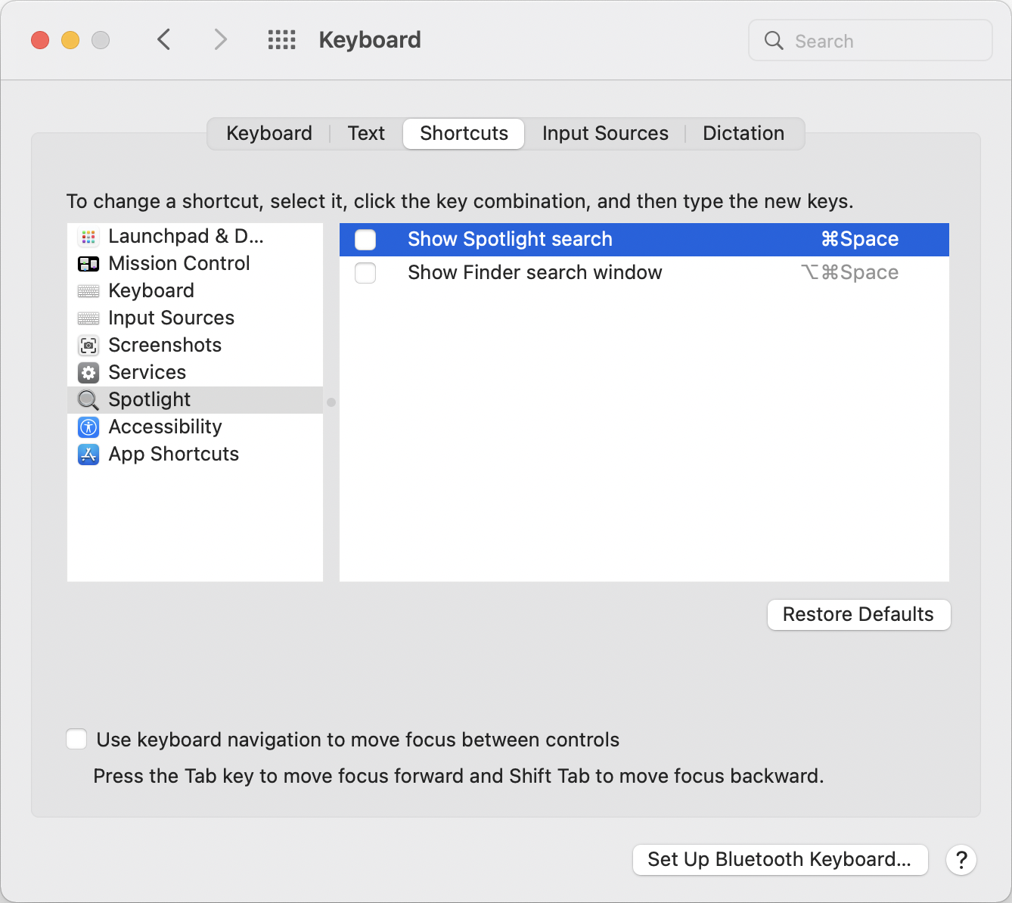
Task: Open help via the question mark icon
Action: pos(961,860)
